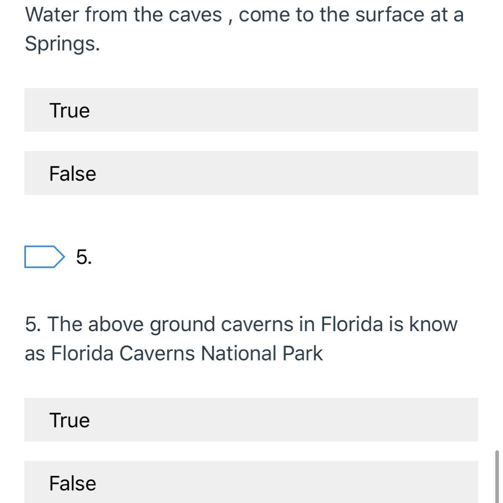Mark the caves surface statement as False
The image size is (503, 503).
pyautogui.click(x=251, y=173)
